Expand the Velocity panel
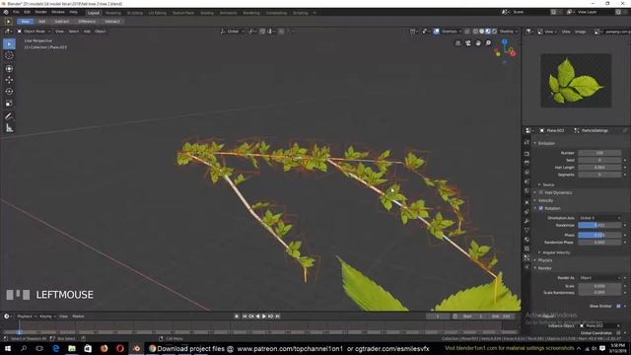 (544, 200)
